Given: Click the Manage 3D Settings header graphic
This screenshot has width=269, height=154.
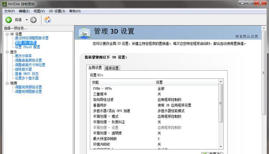Looking at the screenshot, I should [84, 32].
